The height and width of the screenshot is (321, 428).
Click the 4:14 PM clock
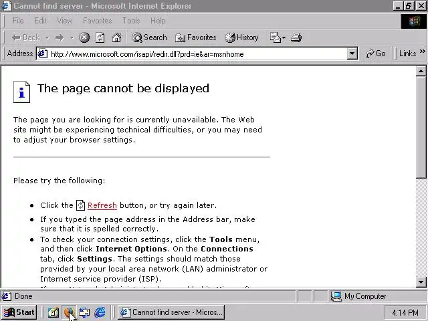[405, 312]
